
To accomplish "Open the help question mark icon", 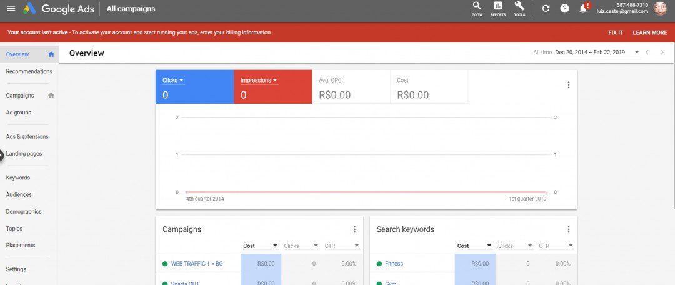I will [564, 9].
